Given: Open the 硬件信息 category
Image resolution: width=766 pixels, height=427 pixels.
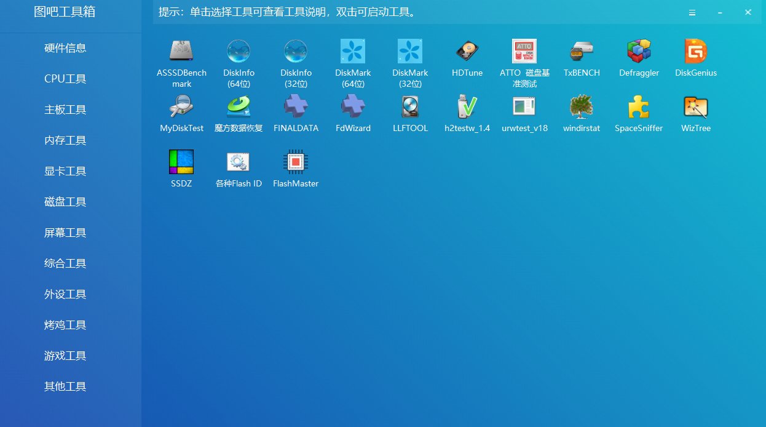Looking at the screenshot, I should pos(65,48).
